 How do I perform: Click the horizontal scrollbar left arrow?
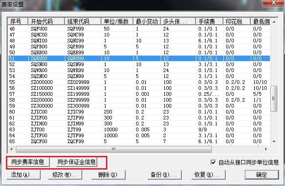pos(11,149)
